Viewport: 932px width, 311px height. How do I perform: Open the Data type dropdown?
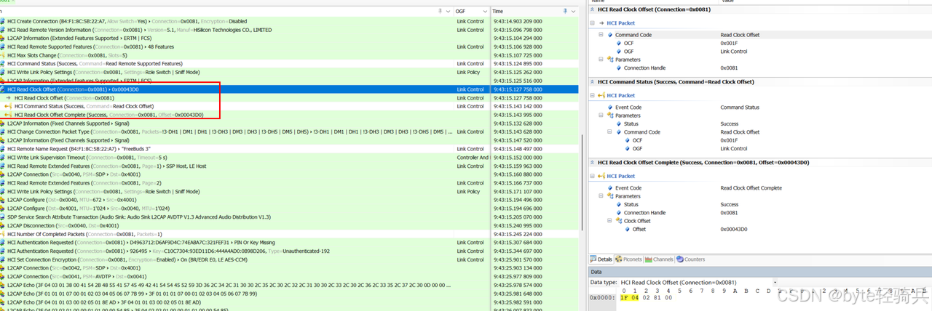pos(775,282)
